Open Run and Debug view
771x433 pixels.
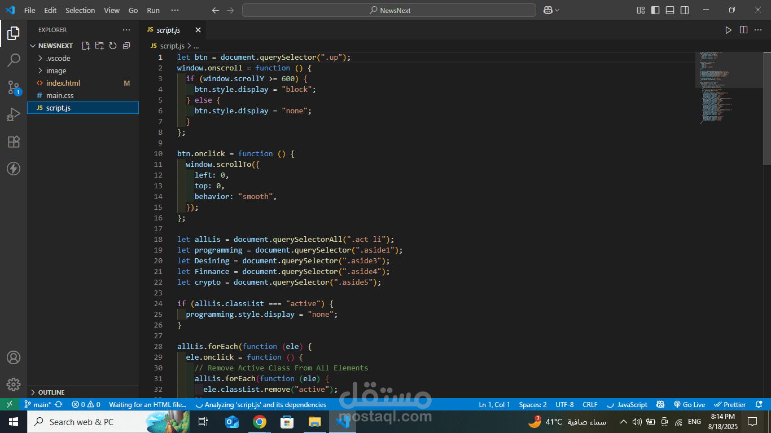[14, 114]
